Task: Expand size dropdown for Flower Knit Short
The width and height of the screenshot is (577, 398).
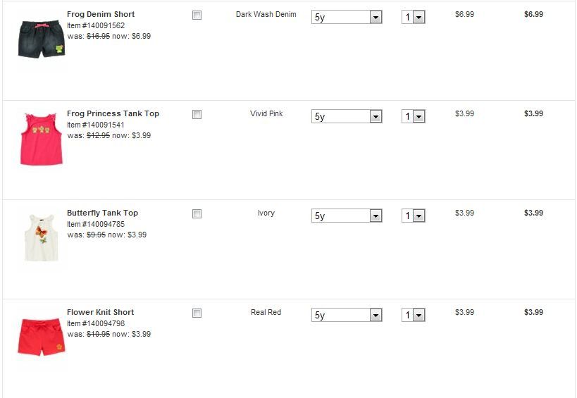Action: pyautogui.click(x=347, y=315)
